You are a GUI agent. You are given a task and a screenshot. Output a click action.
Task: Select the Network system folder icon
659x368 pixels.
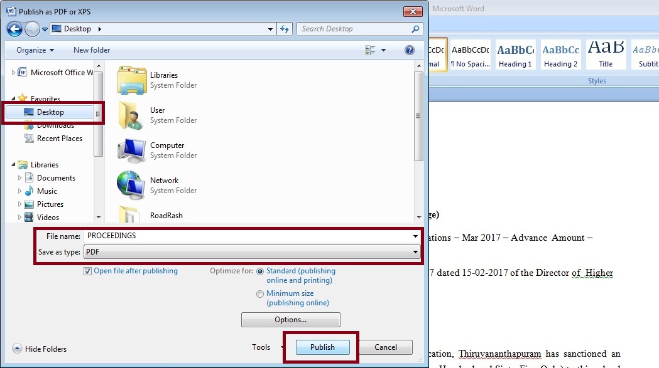click(x=131, y=185)
